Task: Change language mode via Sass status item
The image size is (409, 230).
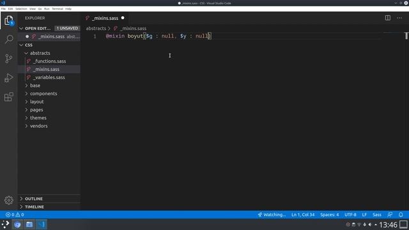Action: 377,215
